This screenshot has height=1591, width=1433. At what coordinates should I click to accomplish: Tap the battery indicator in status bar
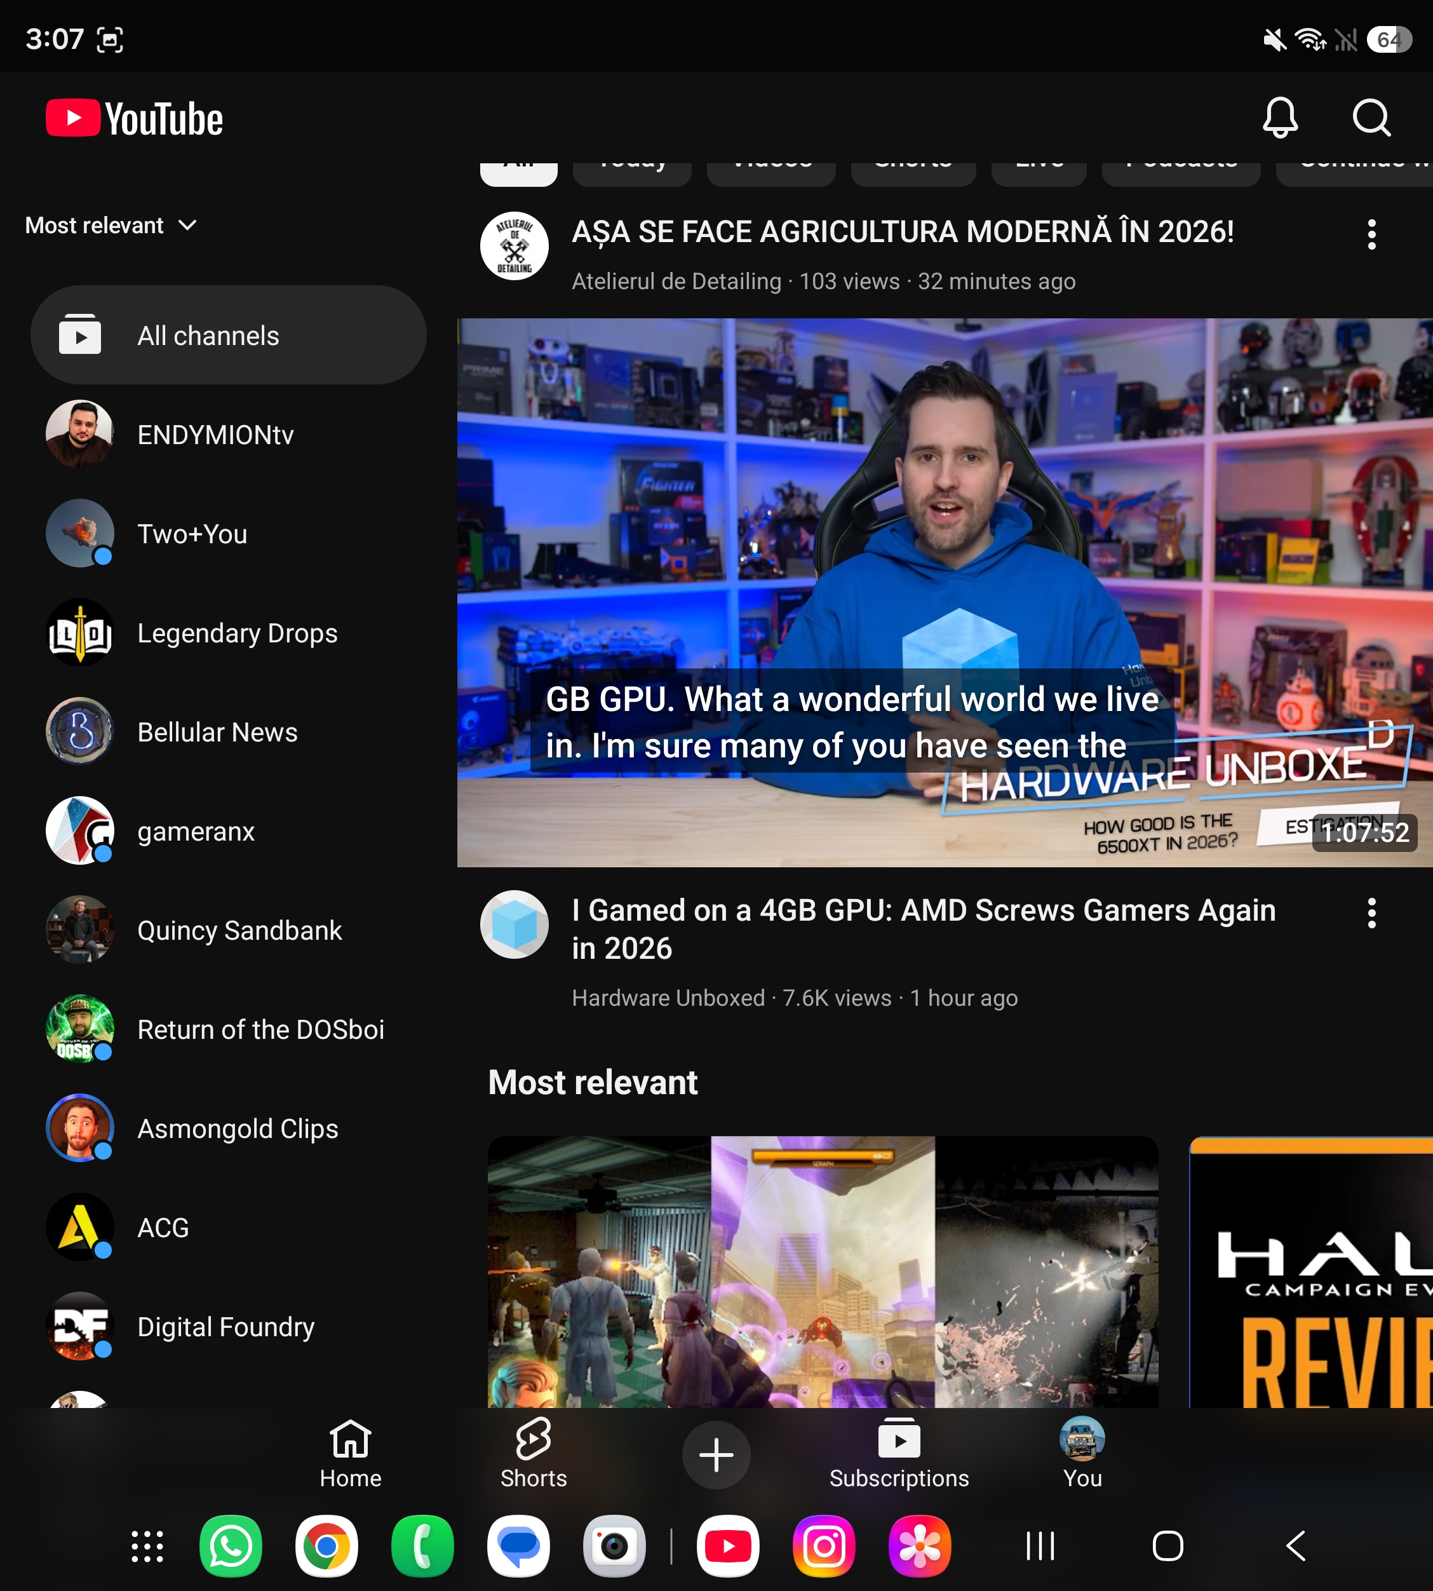(1390, 39)
